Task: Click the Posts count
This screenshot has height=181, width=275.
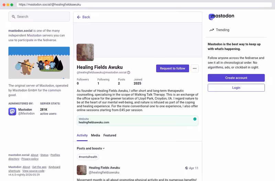Action: pyautogui.click(x=121, y=82)
